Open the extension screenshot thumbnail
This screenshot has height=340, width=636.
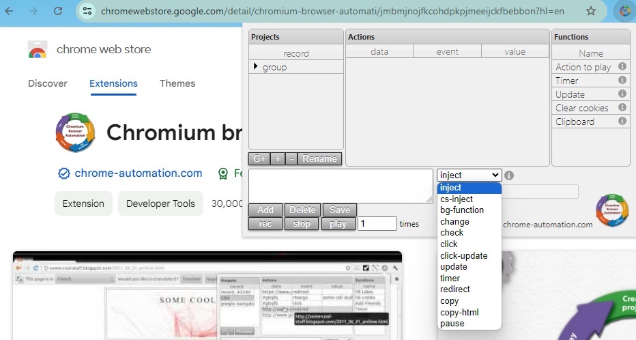point(207,296)
